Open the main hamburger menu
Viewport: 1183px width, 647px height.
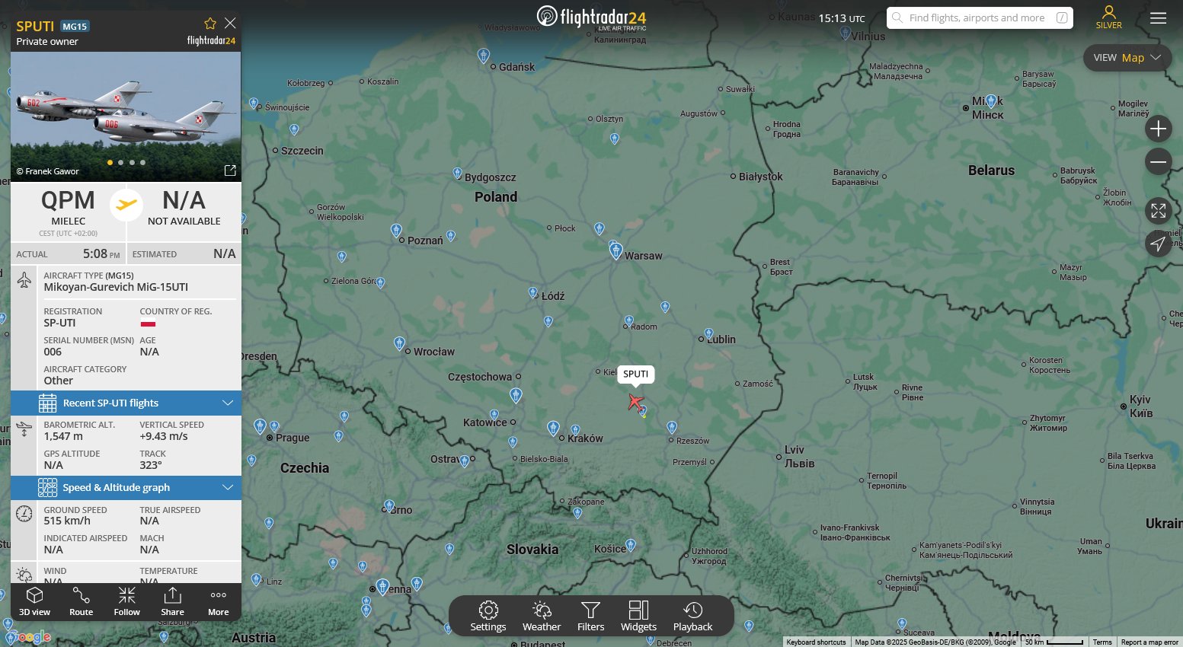[x=1158, y=18]
